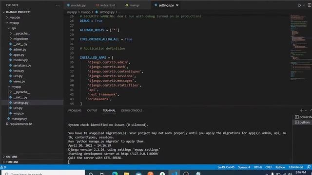This screenshot has height=175, width=312.
Task: Switch to the main.js tab
Action: (133, 5)
